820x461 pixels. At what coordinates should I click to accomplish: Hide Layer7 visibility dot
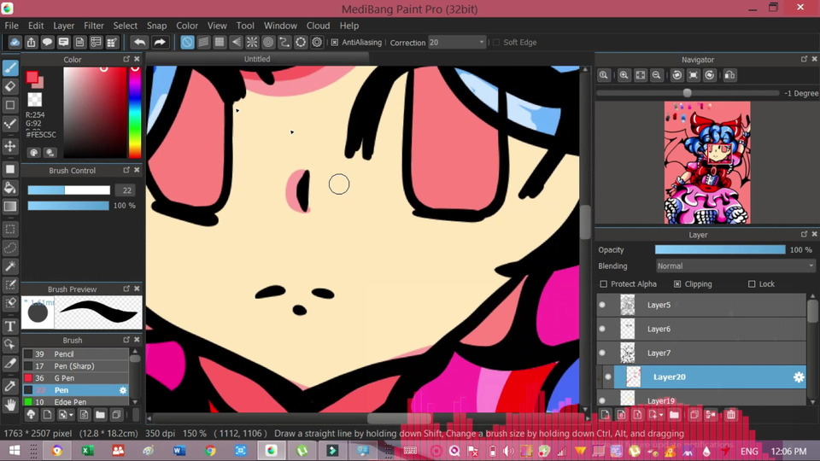click(602, 353)
